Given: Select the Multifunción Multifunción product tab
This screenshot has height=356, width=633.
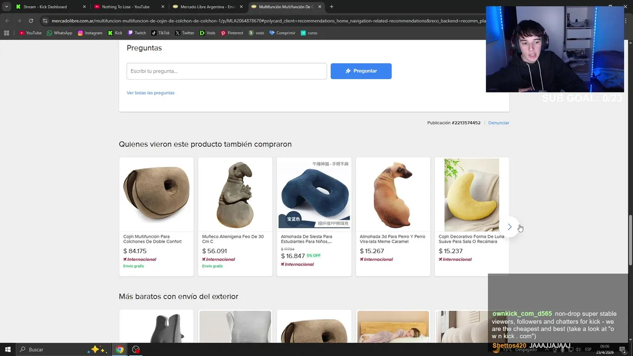Looking at the screenshot, I should tap(286, 7).
